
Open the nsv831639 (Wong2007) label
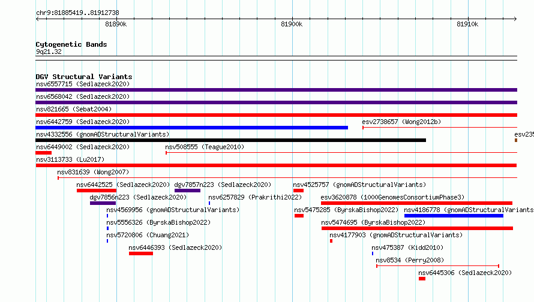click(93, 172)
